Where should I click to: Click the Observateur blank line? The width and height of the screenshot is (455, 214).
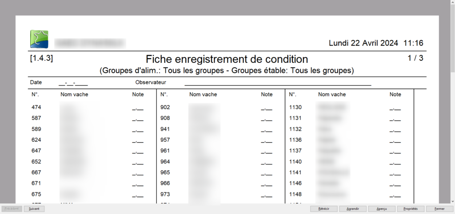tap(278, 83)
